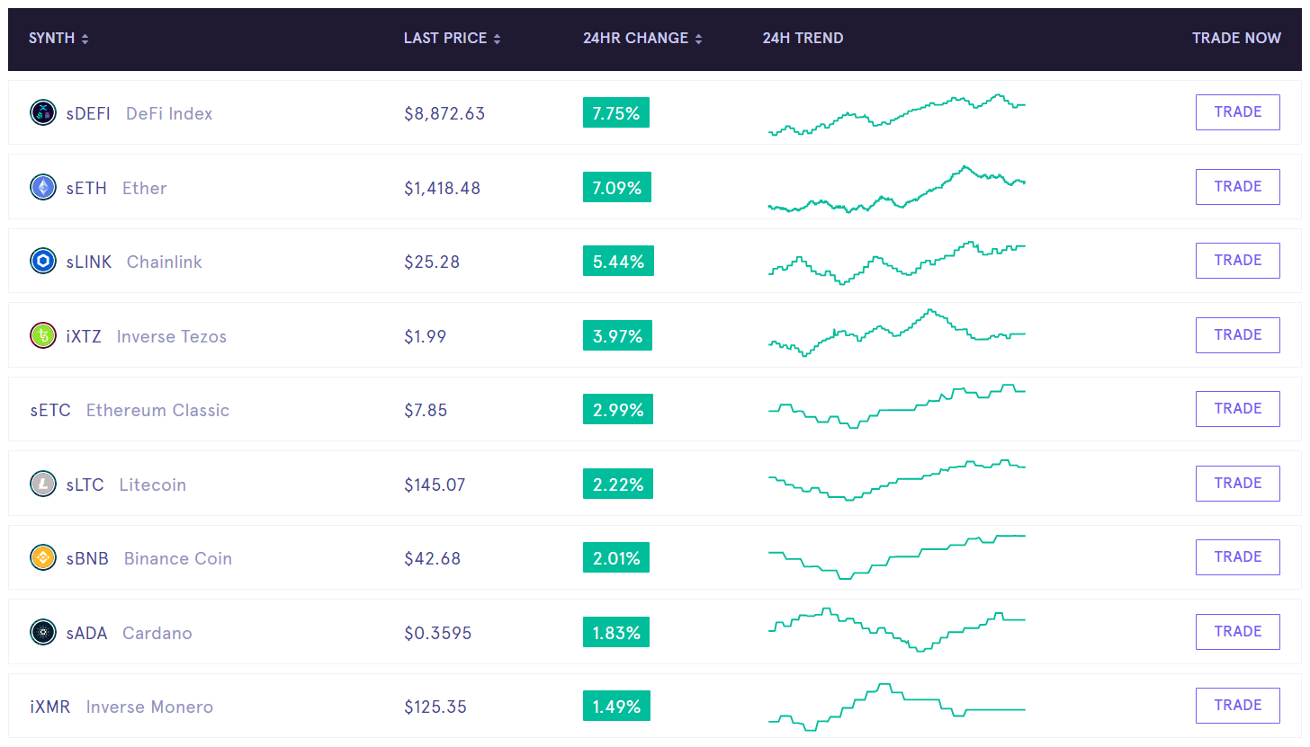Sort the table by Synth column arrows
The height and width of the screenshot is (747, 1310).
click(85, 39)
